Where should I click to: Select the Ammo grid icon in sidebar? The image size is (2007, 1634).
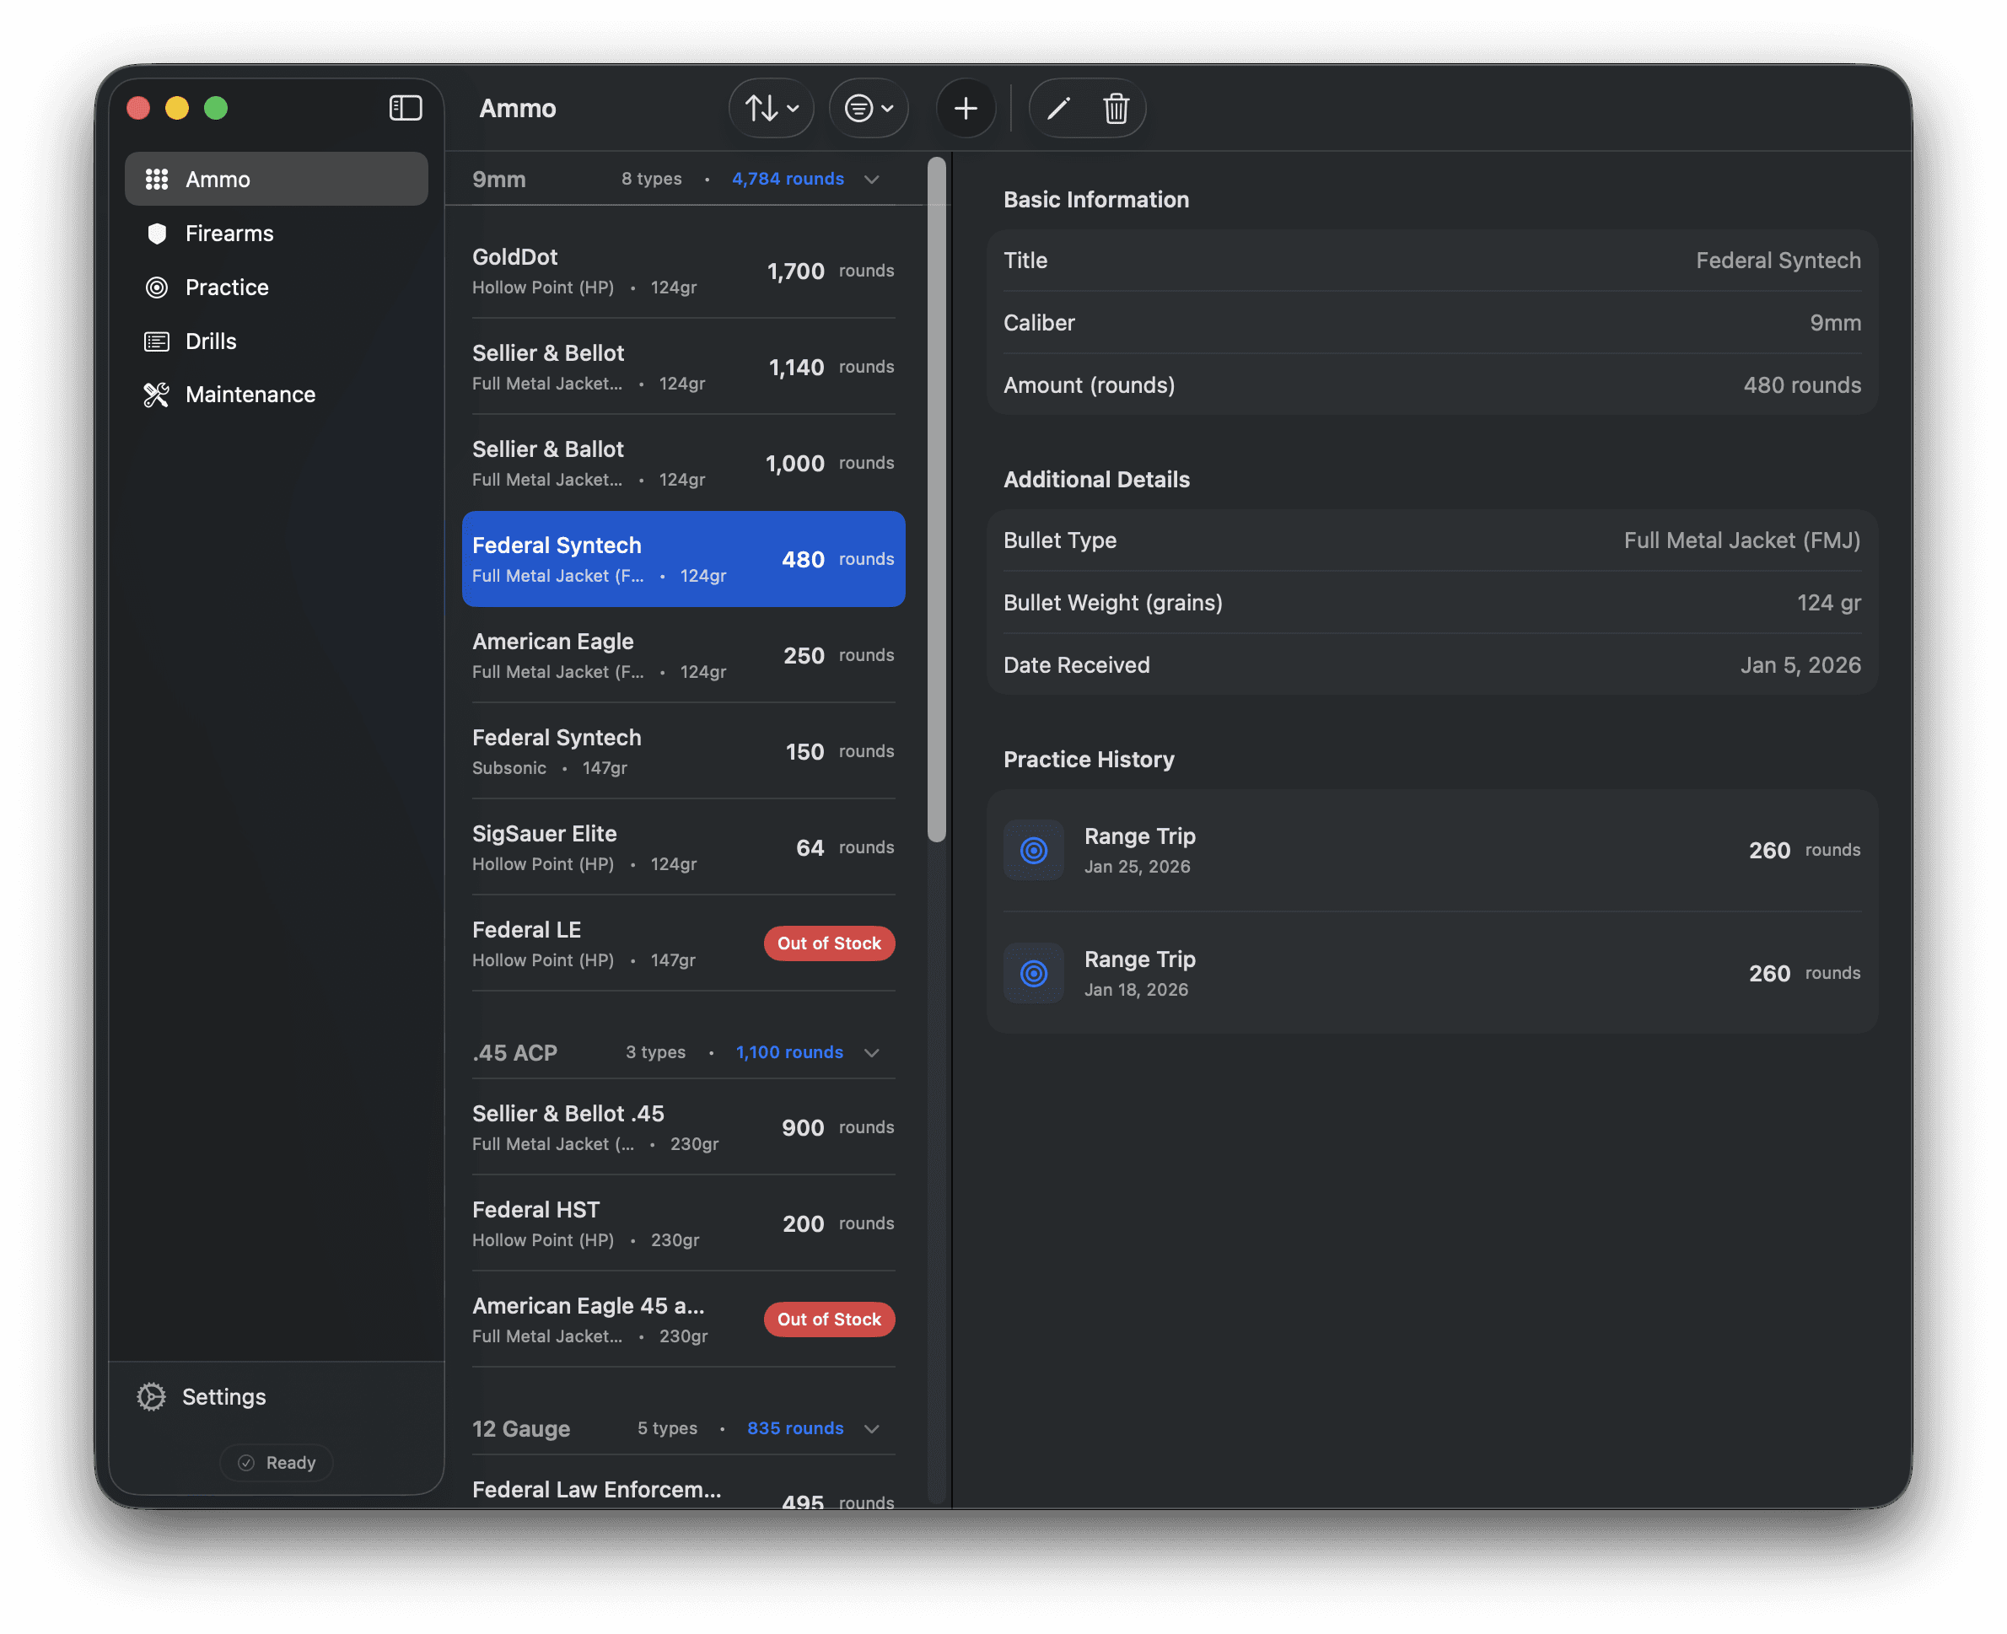156,178
